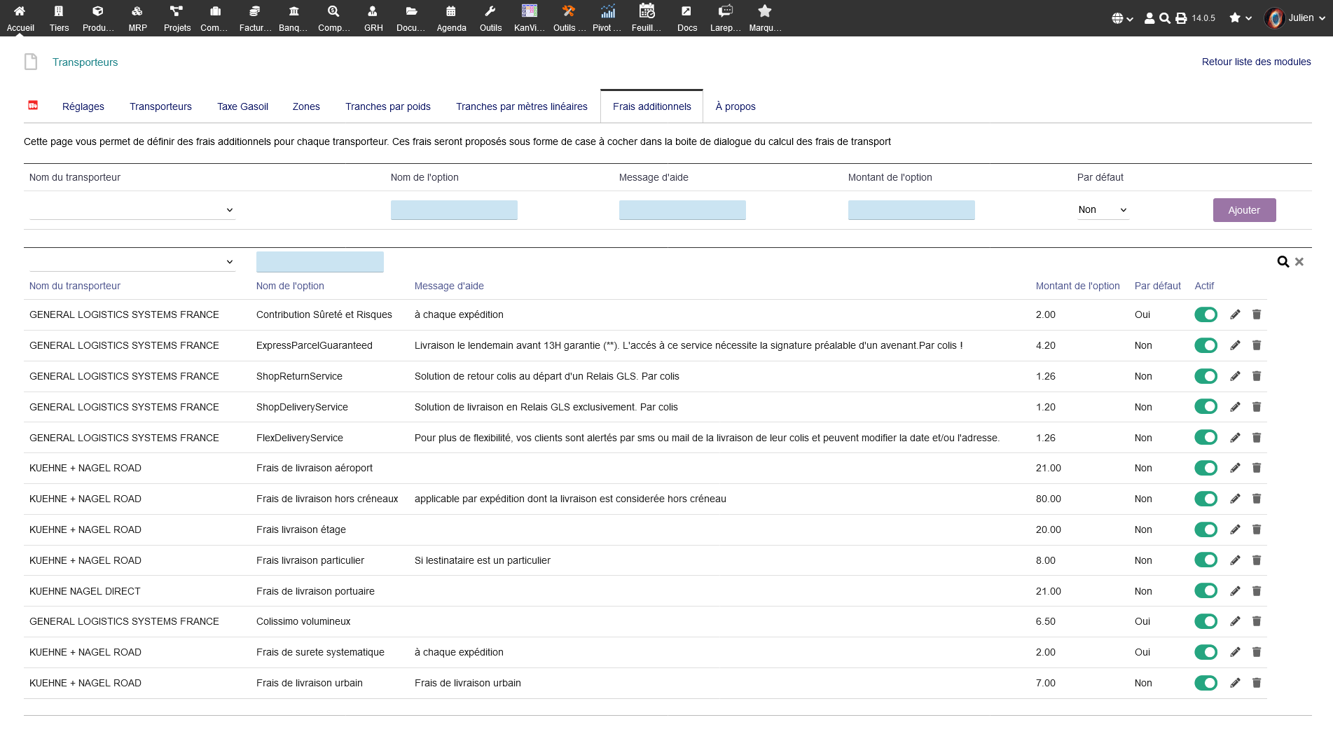Screen dimensions: 1333x741
Task: Click the Montant de l'option input field
Action: click(911, 210)
